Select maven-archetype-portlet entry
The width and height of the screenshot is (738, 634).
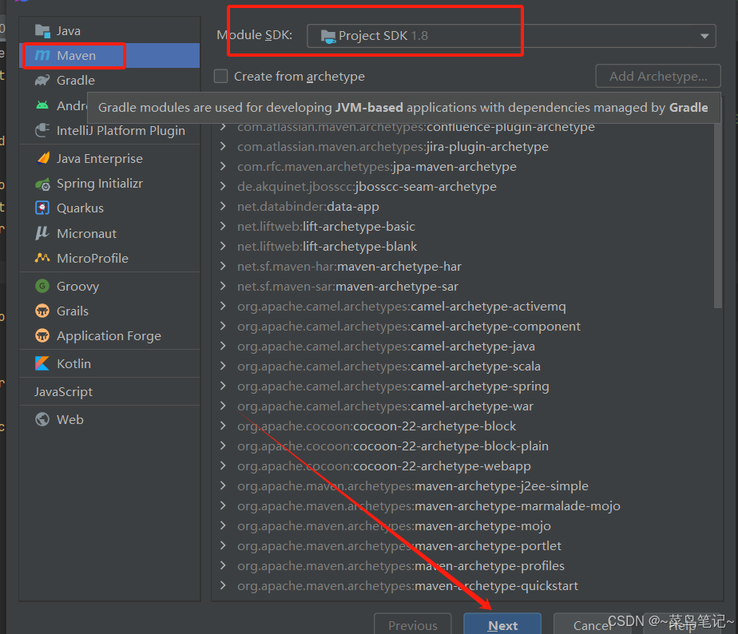click(399, 545)
